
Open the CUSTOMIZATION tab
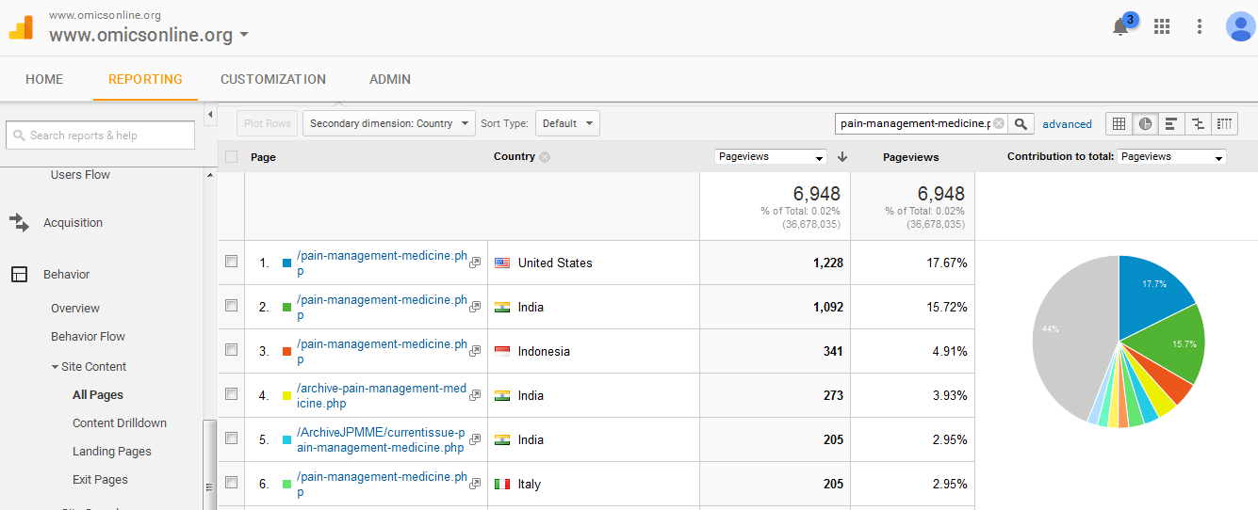(273, 79)
